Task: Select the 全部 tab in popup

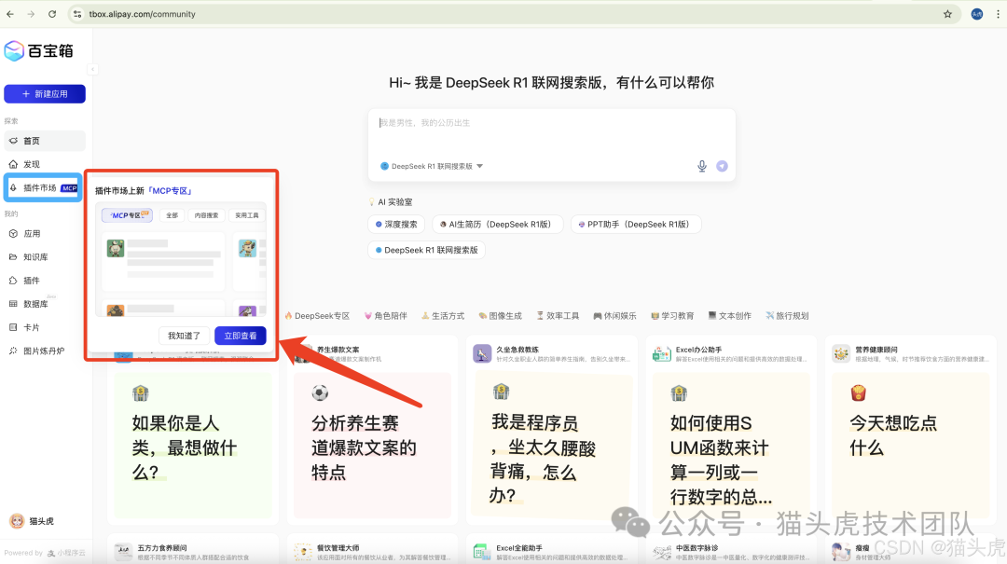Action: [172, 215]
